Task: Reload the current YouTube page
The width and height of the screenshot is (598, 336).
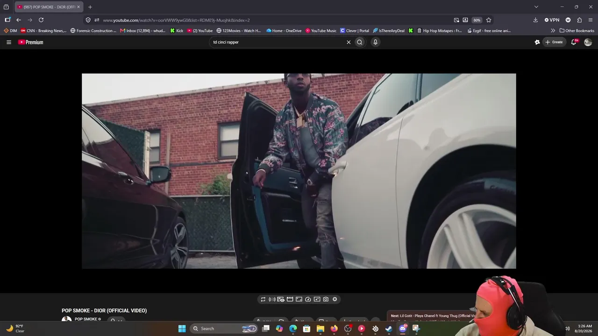Action: (x=41, y=20)
